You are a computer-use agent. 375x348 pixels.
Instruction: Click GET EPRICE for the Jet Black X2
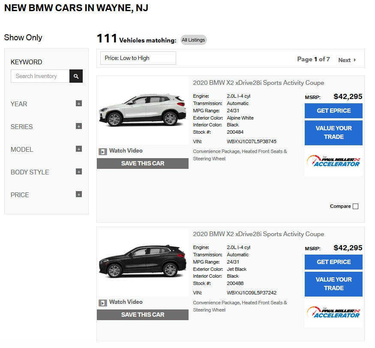(333, 262)
